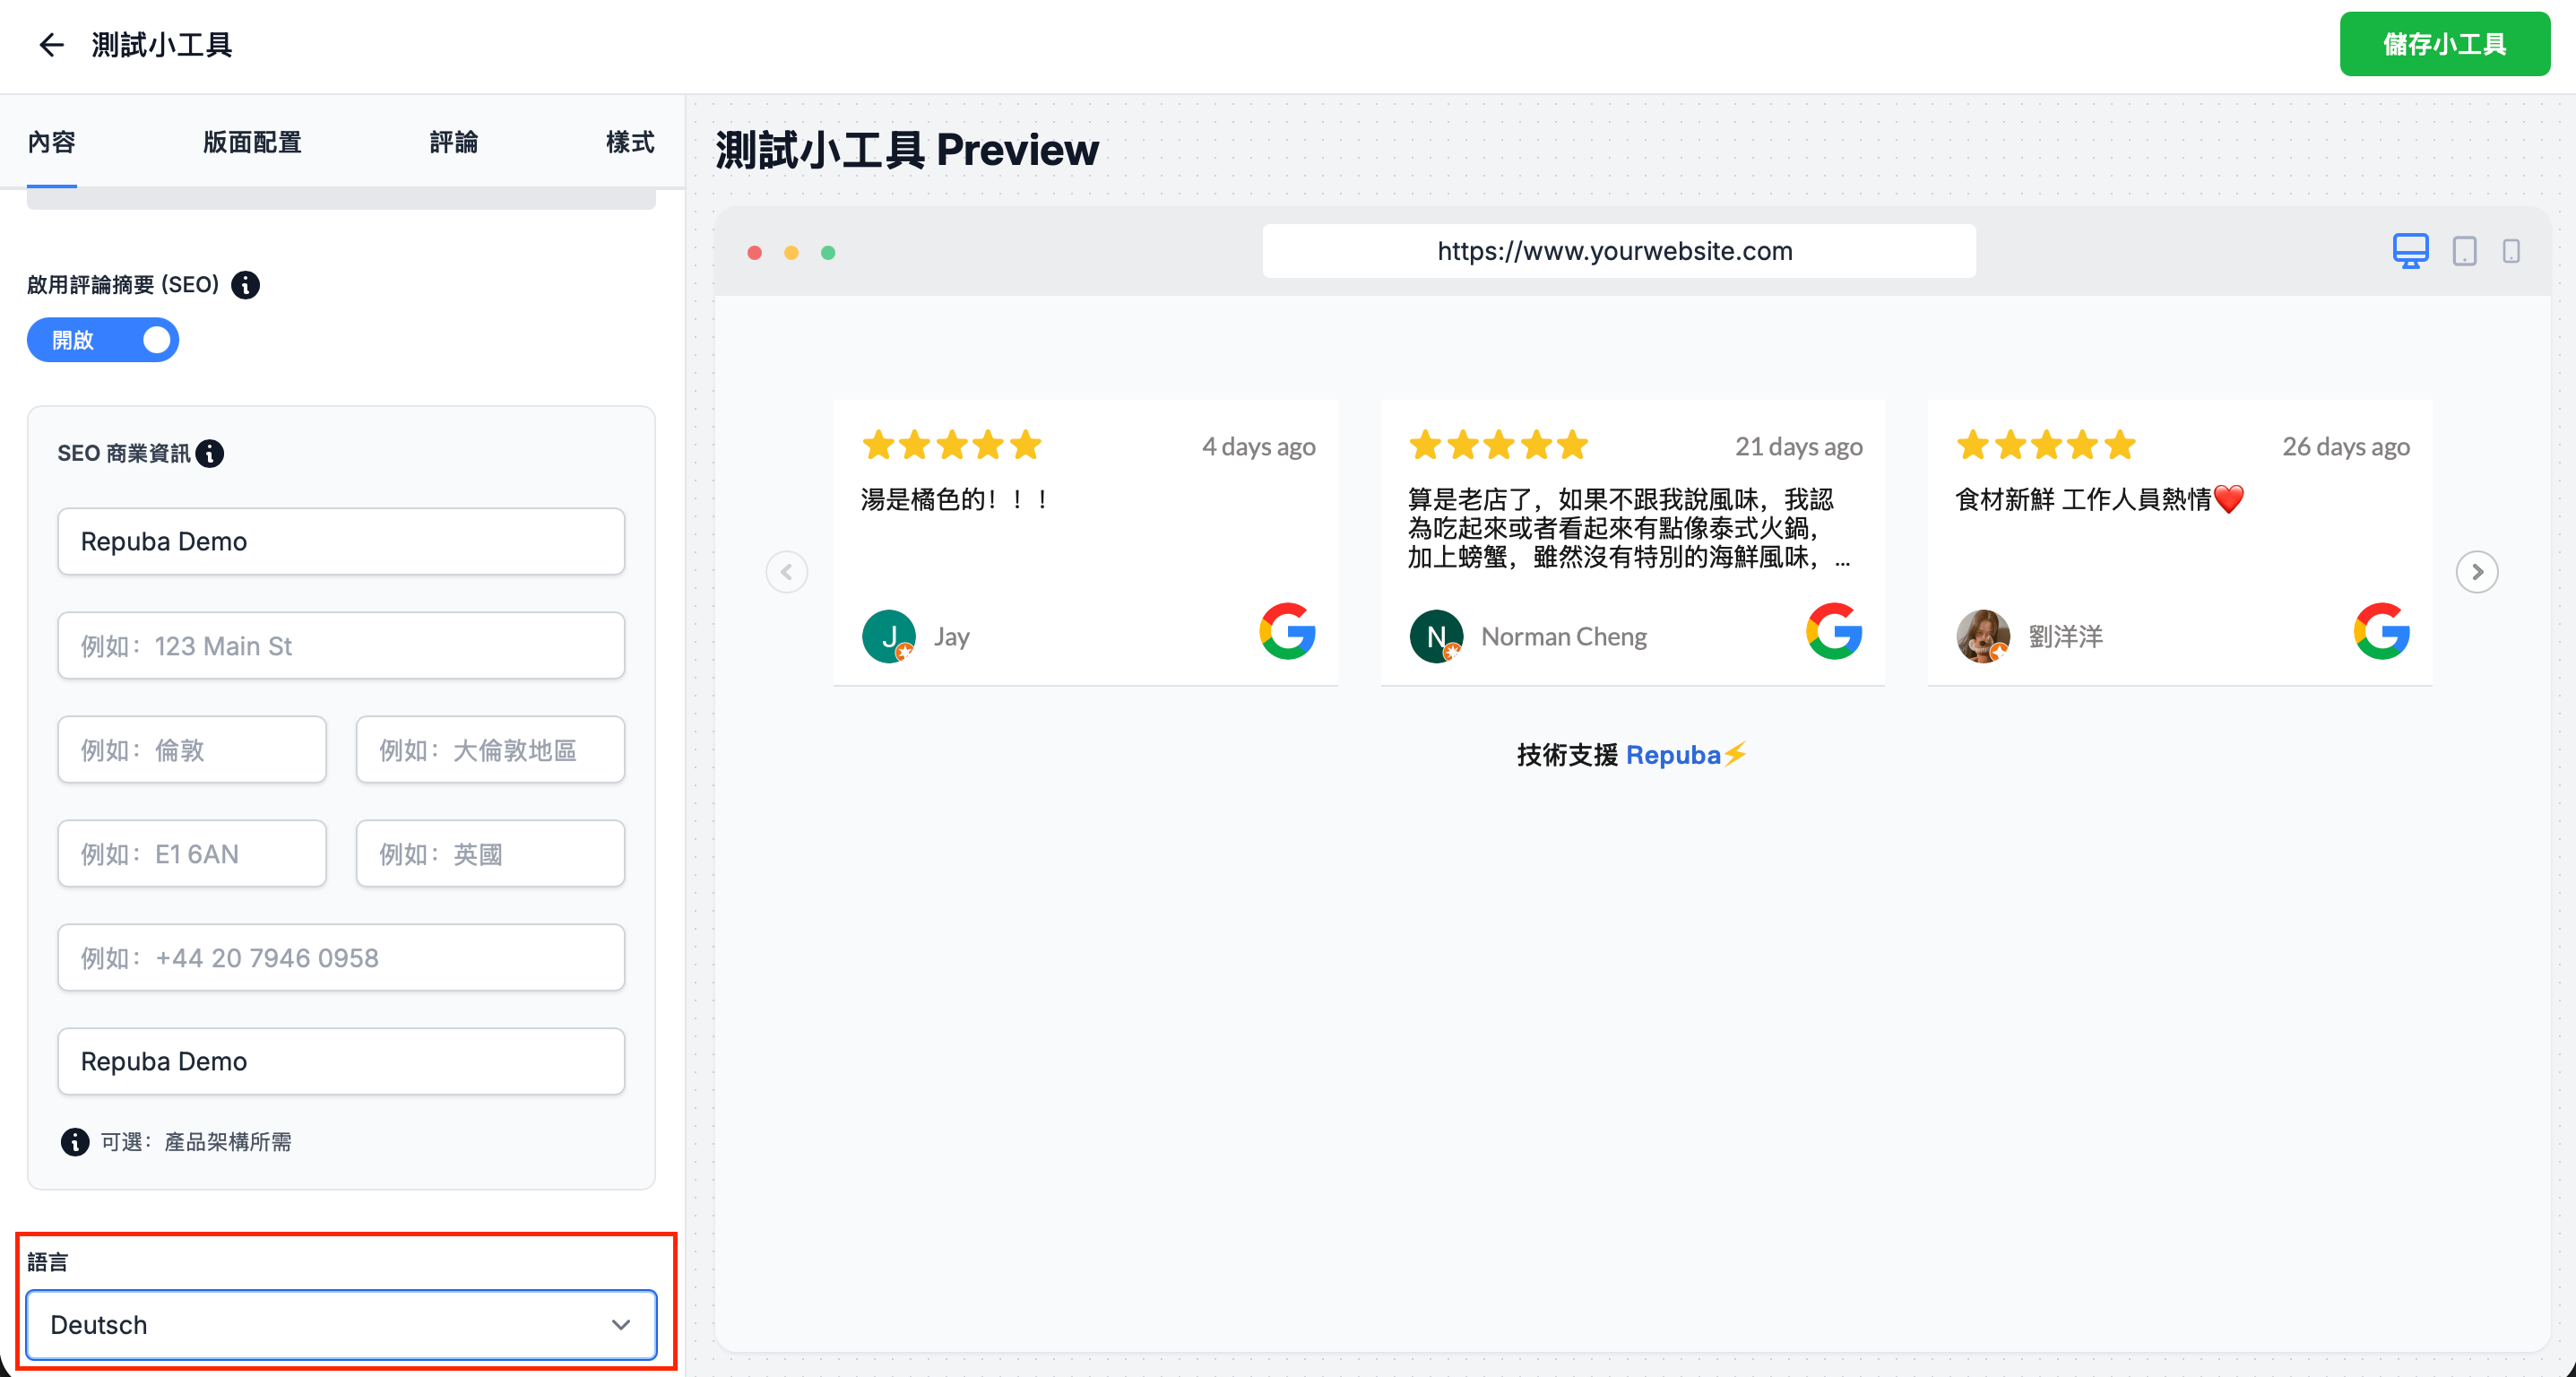Focus the postal code field E1 6AN
The width and height of the screenshot is (2576, 1377).
pyautogui.click(x=192, y=854)
